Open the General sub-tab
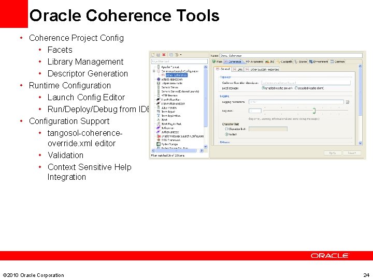This screenshot has height=279, width=373. [223, 69]
